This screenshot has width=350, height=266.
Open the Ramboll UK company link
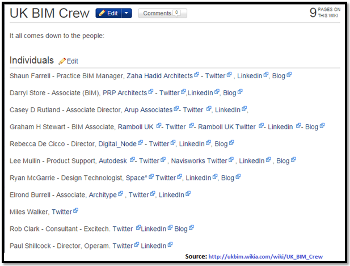coord(136,126)
